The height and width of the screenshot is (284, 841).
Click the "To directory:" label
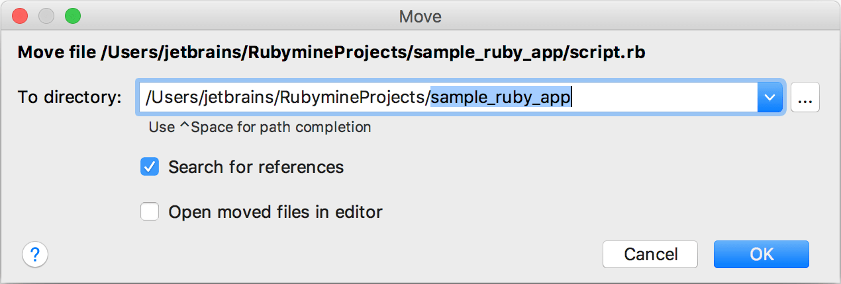click(70, 98)
